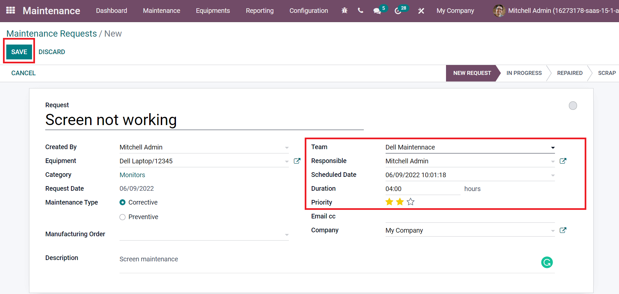Viewport: 619px width, 294px height.
Task: Select Preventive maintenance type
Action: (x=122, y=217)
